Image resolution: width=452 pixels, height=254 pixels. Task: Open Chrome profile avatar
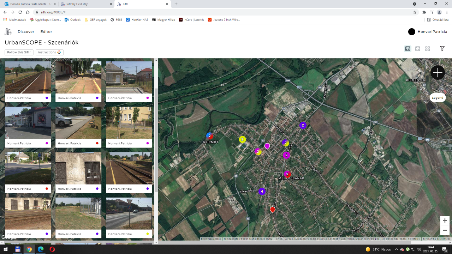tap(439, 12)
